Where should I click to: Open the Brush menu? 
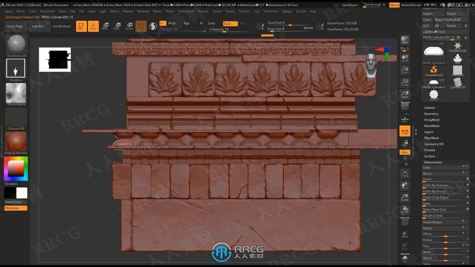click(21, 11)
